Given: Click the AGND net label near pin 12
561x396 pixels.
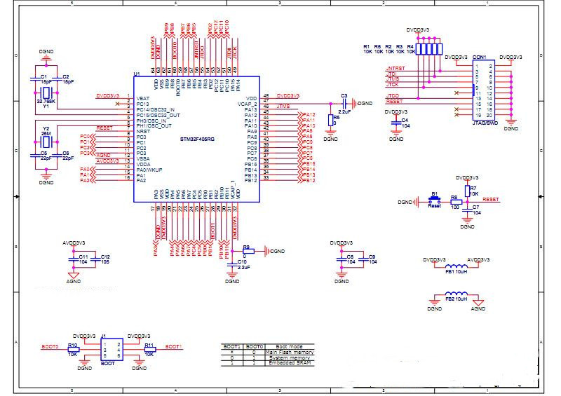Looking at the screenshot, I should coord(103,156).
